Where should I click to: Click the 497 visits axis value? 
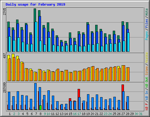pos(4,56)
